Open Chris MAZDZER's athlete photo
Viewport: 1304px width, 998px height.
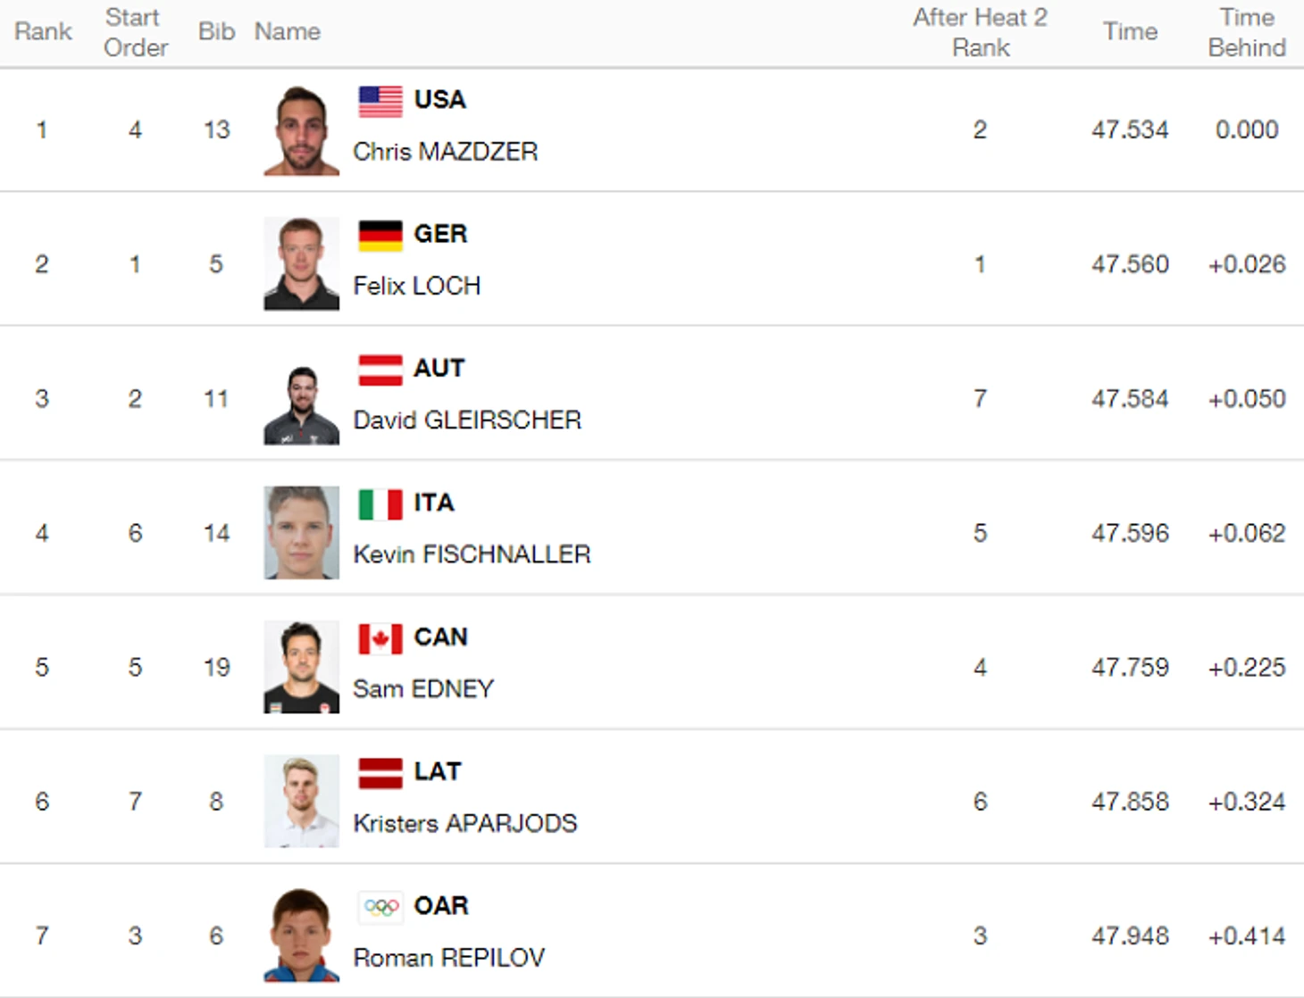[302, 129]
